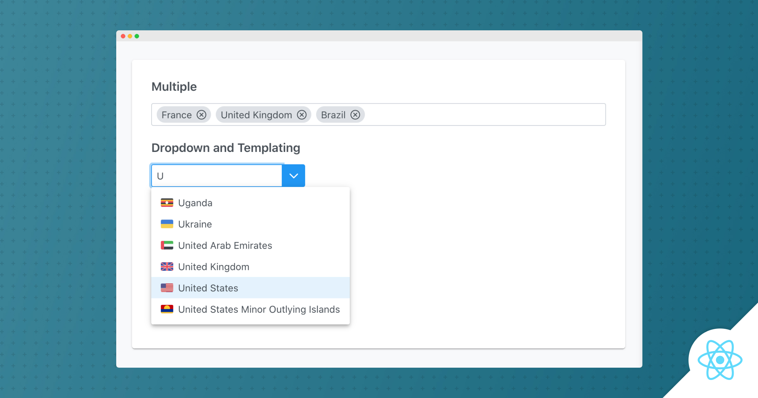Click the United States flag icon
This screenshot has width=758, height=398.
click(167, 288)
